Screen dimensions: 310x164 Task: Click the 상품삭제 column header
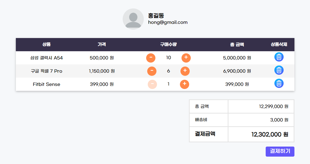point(279,45)
